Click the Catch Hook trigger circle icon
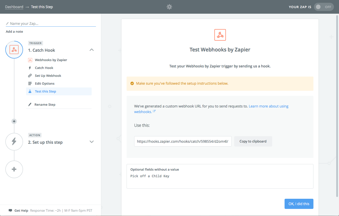Screen dimensions: 339x216 (14, 50)
